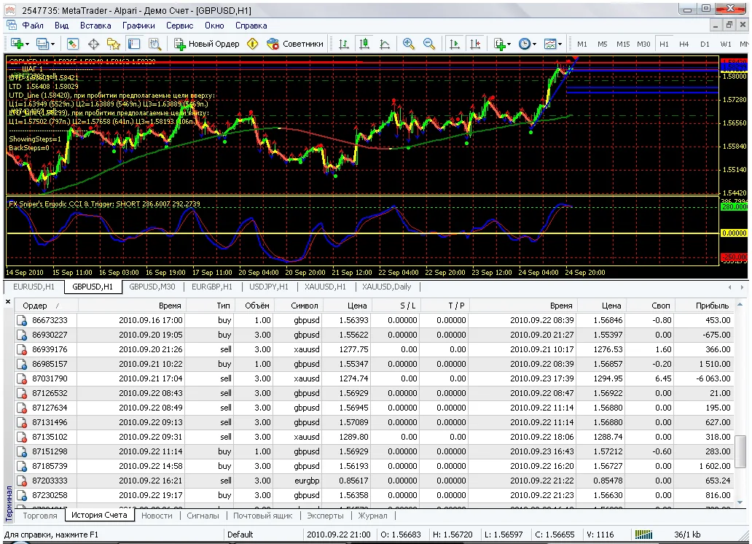The width and height of the screenshot is (752, 544).
Task: Click the zoom in magnifier icon
Action: point(409,44)
